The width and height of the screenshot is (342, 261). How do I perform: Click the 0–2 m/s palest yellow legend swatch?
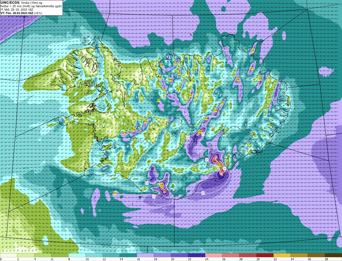(9, 255)
